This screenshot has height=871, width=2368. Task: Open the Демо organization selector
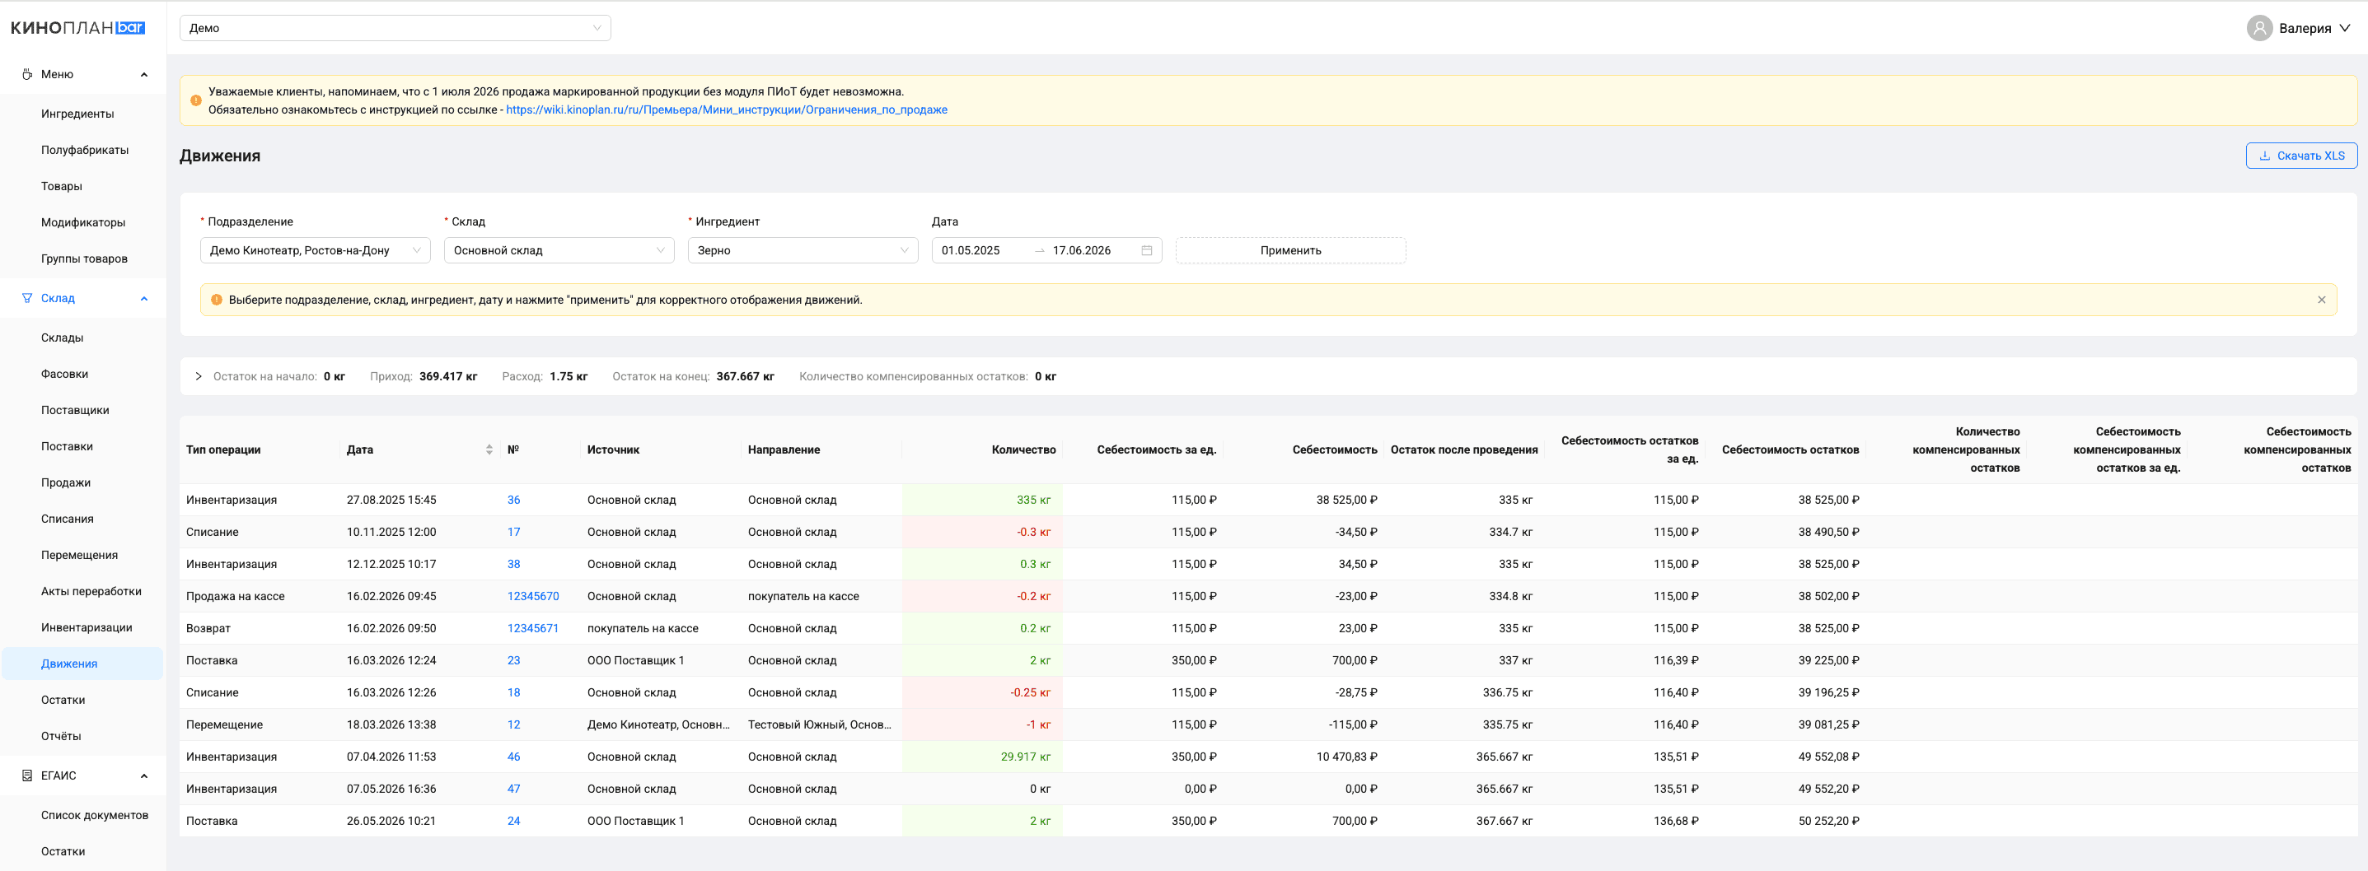pos(395,27)
